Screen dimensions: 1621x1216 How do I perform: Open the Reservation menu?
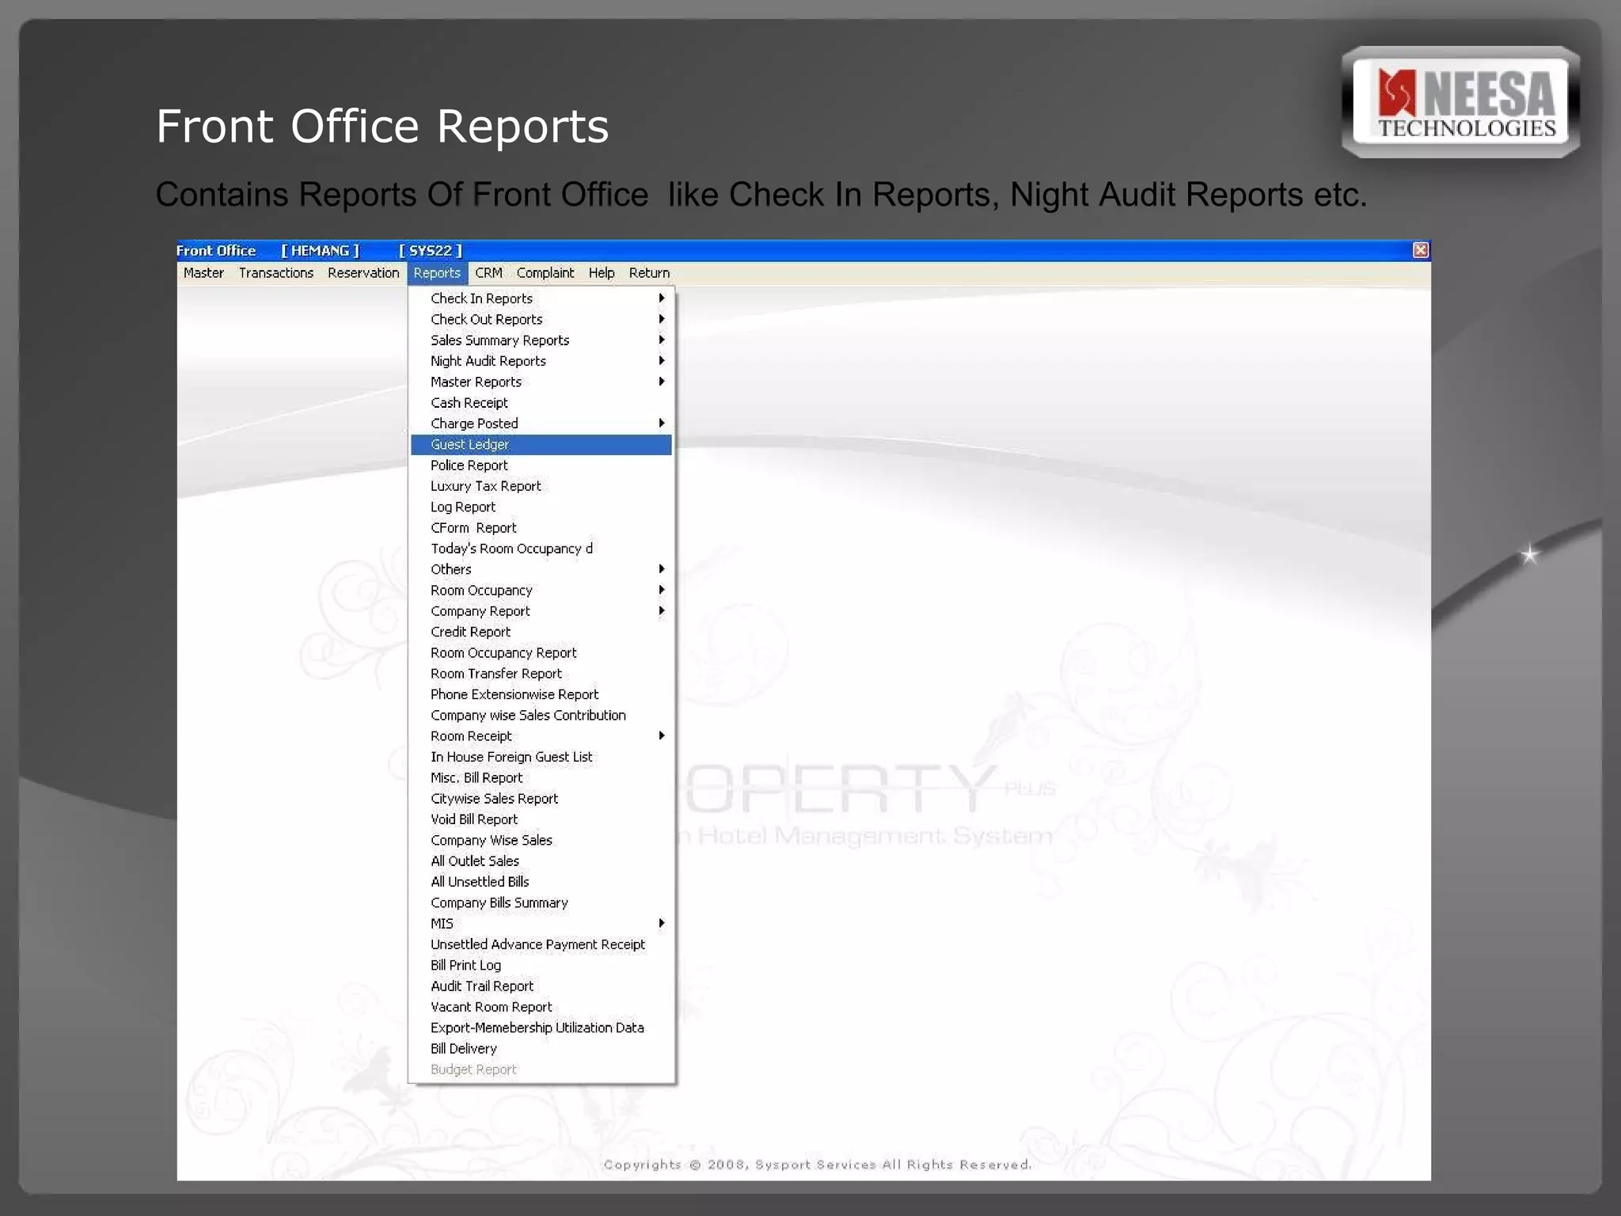coord(363,273)
